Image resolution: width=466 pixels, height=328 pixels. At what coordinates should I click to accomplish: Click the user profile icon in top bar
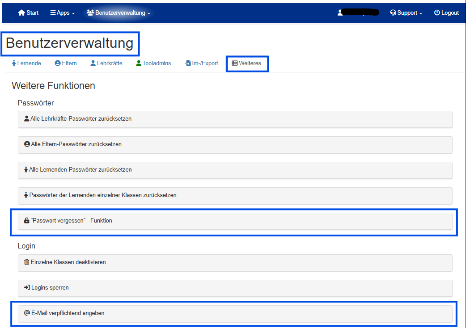pos(340,13)
